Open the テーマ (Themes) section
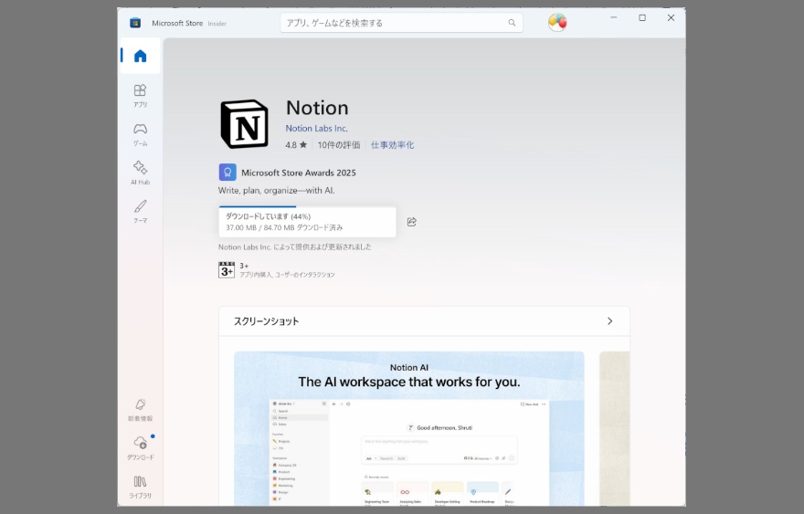The image size is (804, 514). 140,210
